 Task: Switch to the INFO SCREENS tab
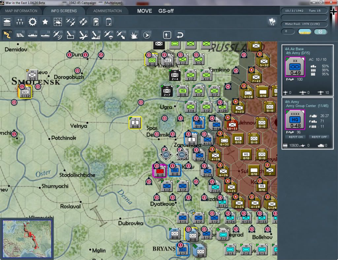[x=64, y=11]
